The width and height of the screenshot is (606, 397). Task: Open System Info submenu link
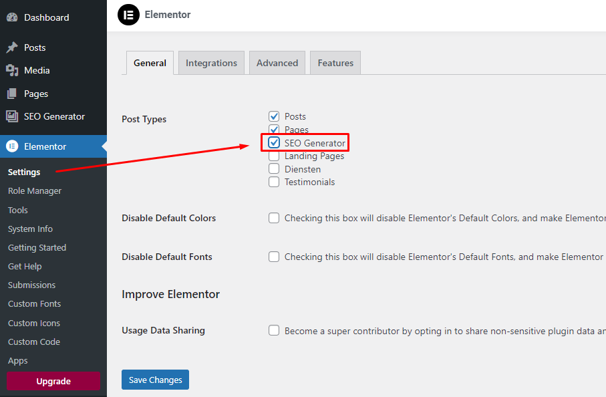pyautogui.click(x=30, y=229)
